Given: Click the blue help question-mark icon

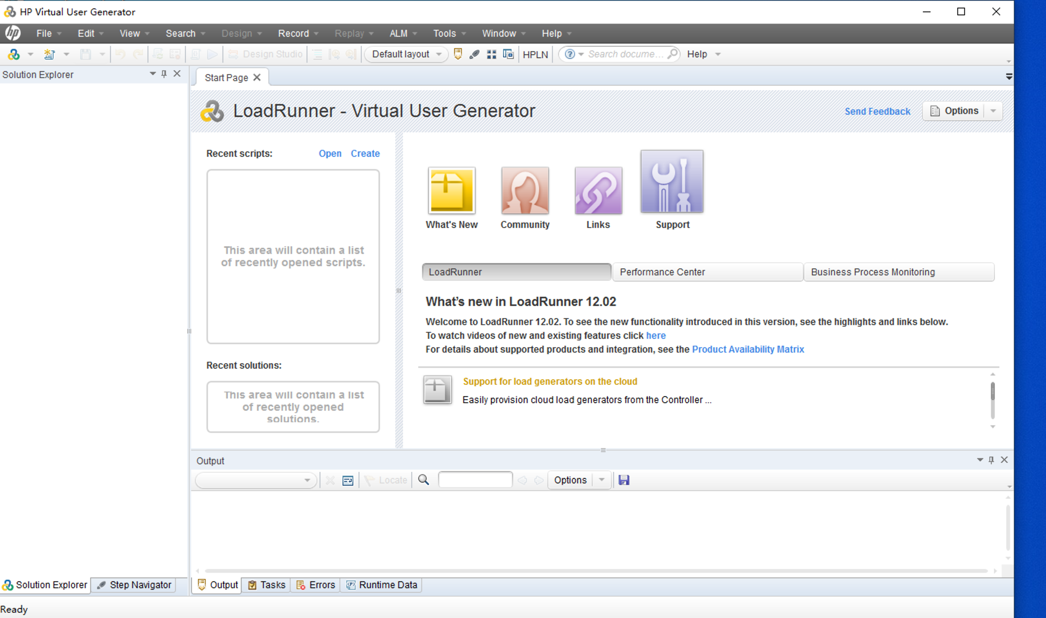Looking at the screenshot, I should 570,54.
